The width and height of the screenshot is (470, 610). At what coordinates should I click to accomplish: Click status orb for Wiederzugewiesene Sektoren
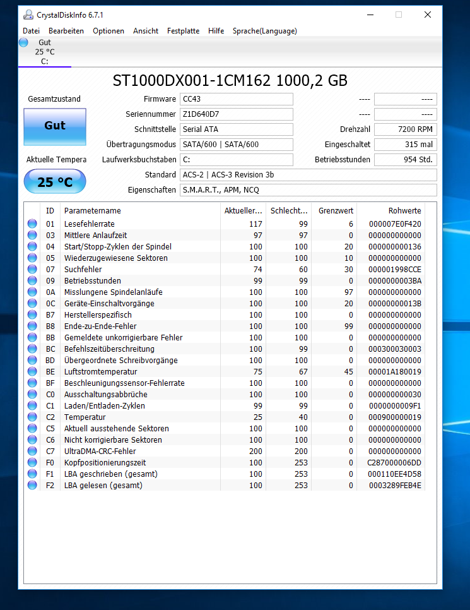(32, 258)
